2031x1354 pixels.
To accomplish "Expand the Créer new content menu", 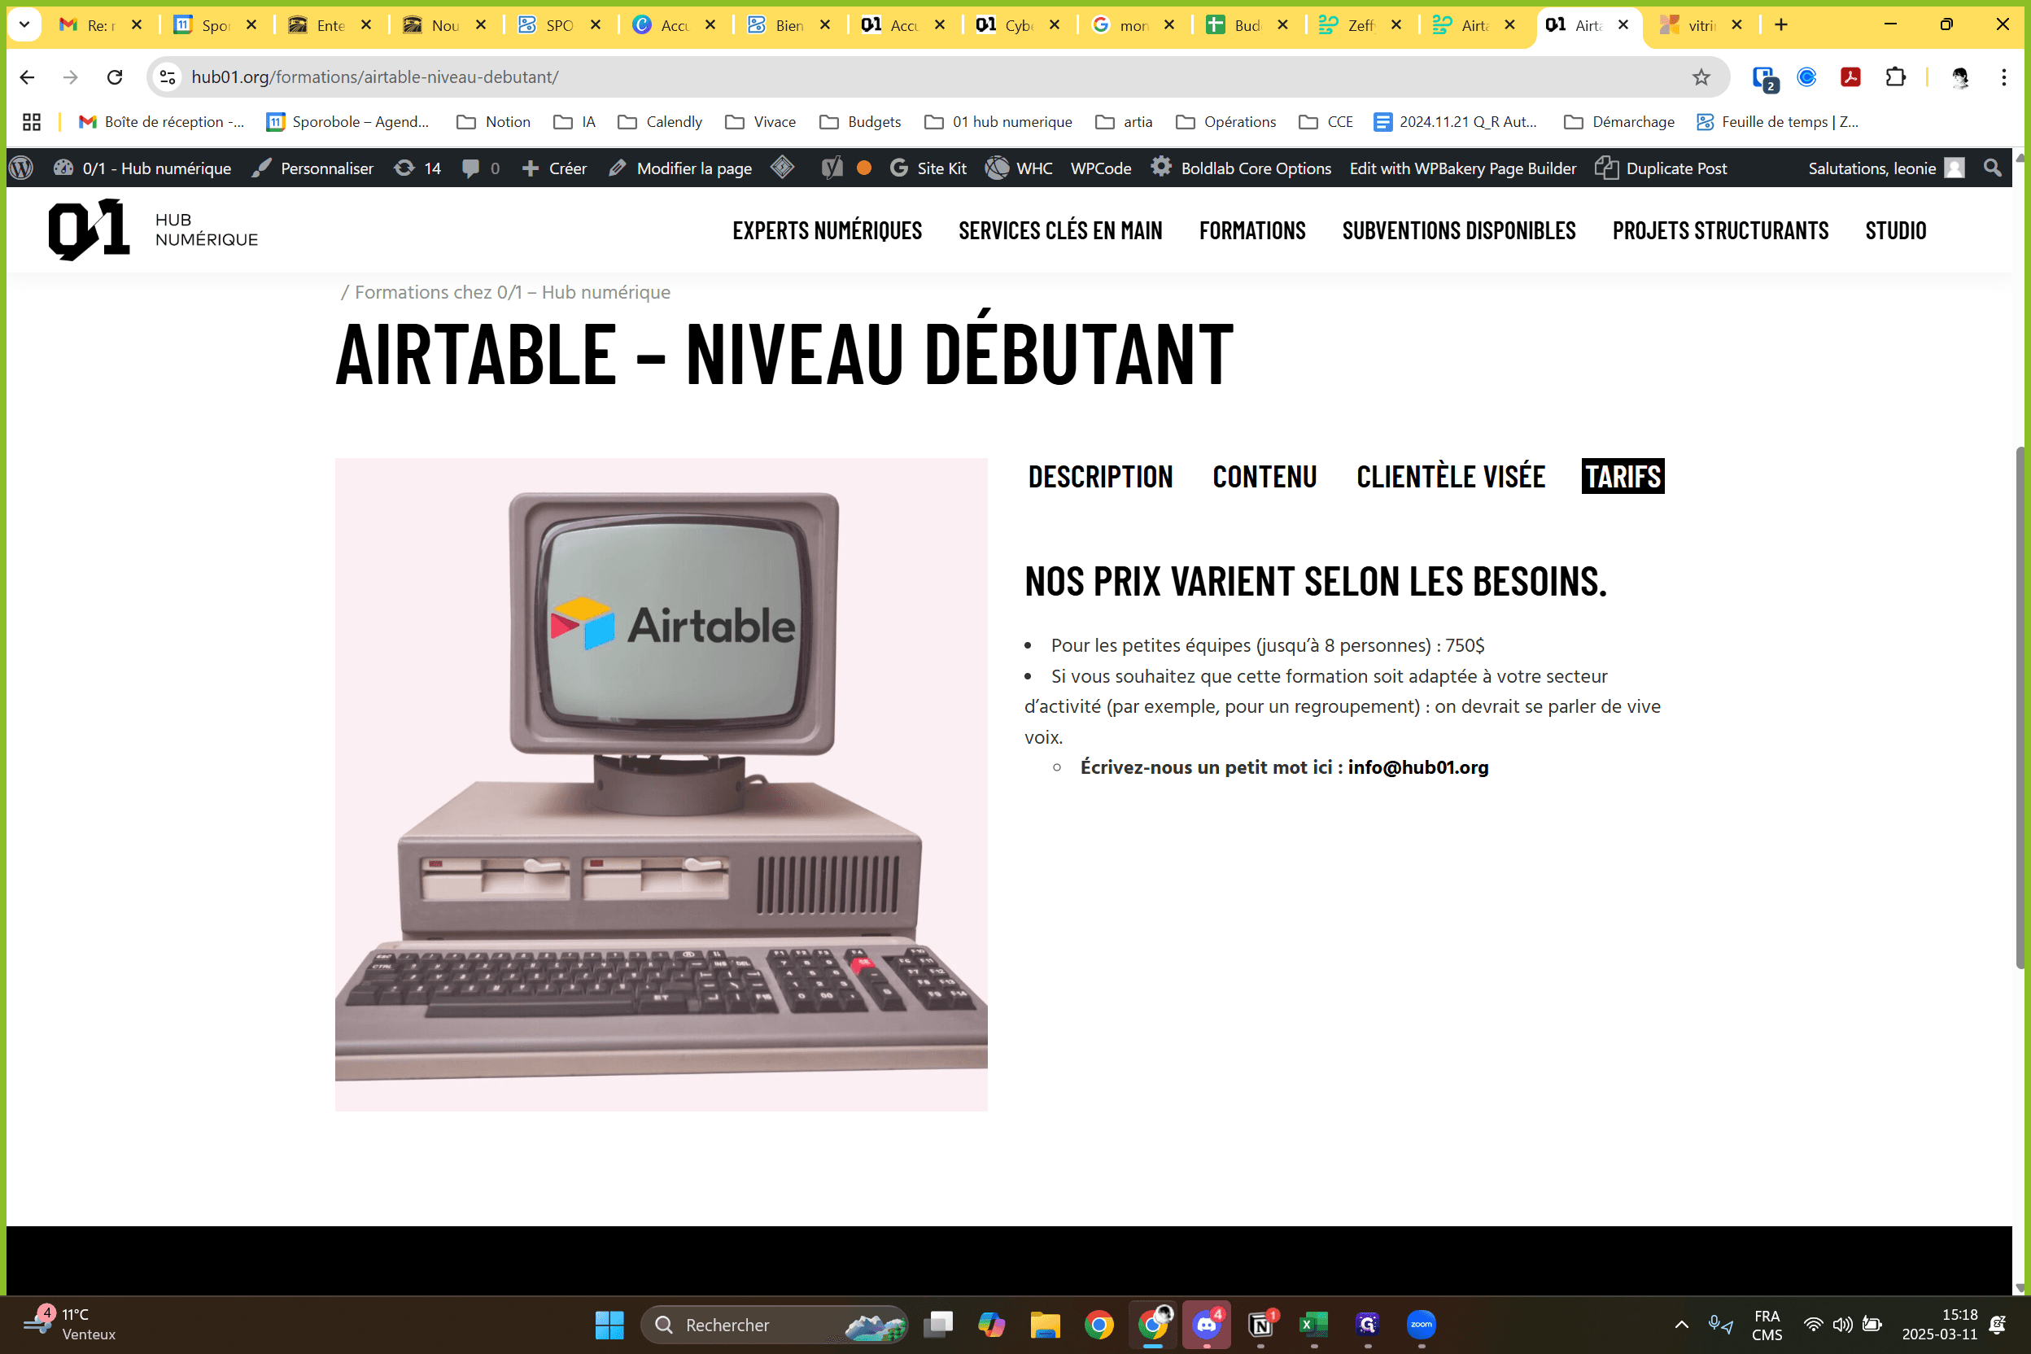I will [554, 168].
